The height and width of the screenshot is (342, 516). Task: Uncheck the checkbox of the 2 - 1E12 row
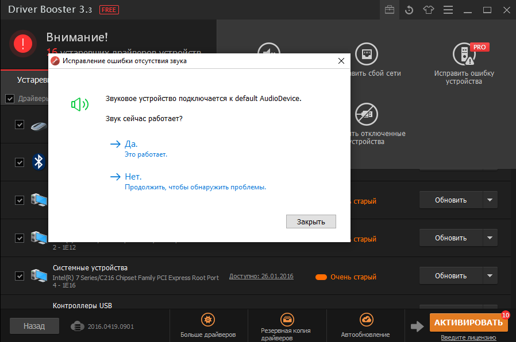[20, 238]
